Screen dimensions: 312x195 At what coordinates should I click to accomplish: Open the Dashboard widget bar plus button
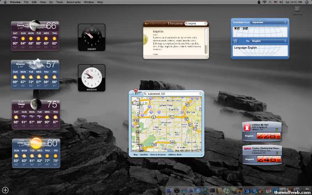click(5, 190)
